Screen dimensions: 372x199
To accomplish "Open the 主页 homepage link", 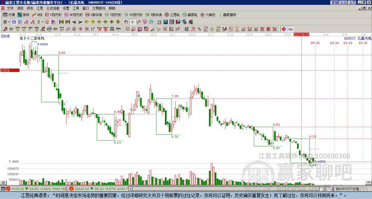I will click(x=352, y=3).
